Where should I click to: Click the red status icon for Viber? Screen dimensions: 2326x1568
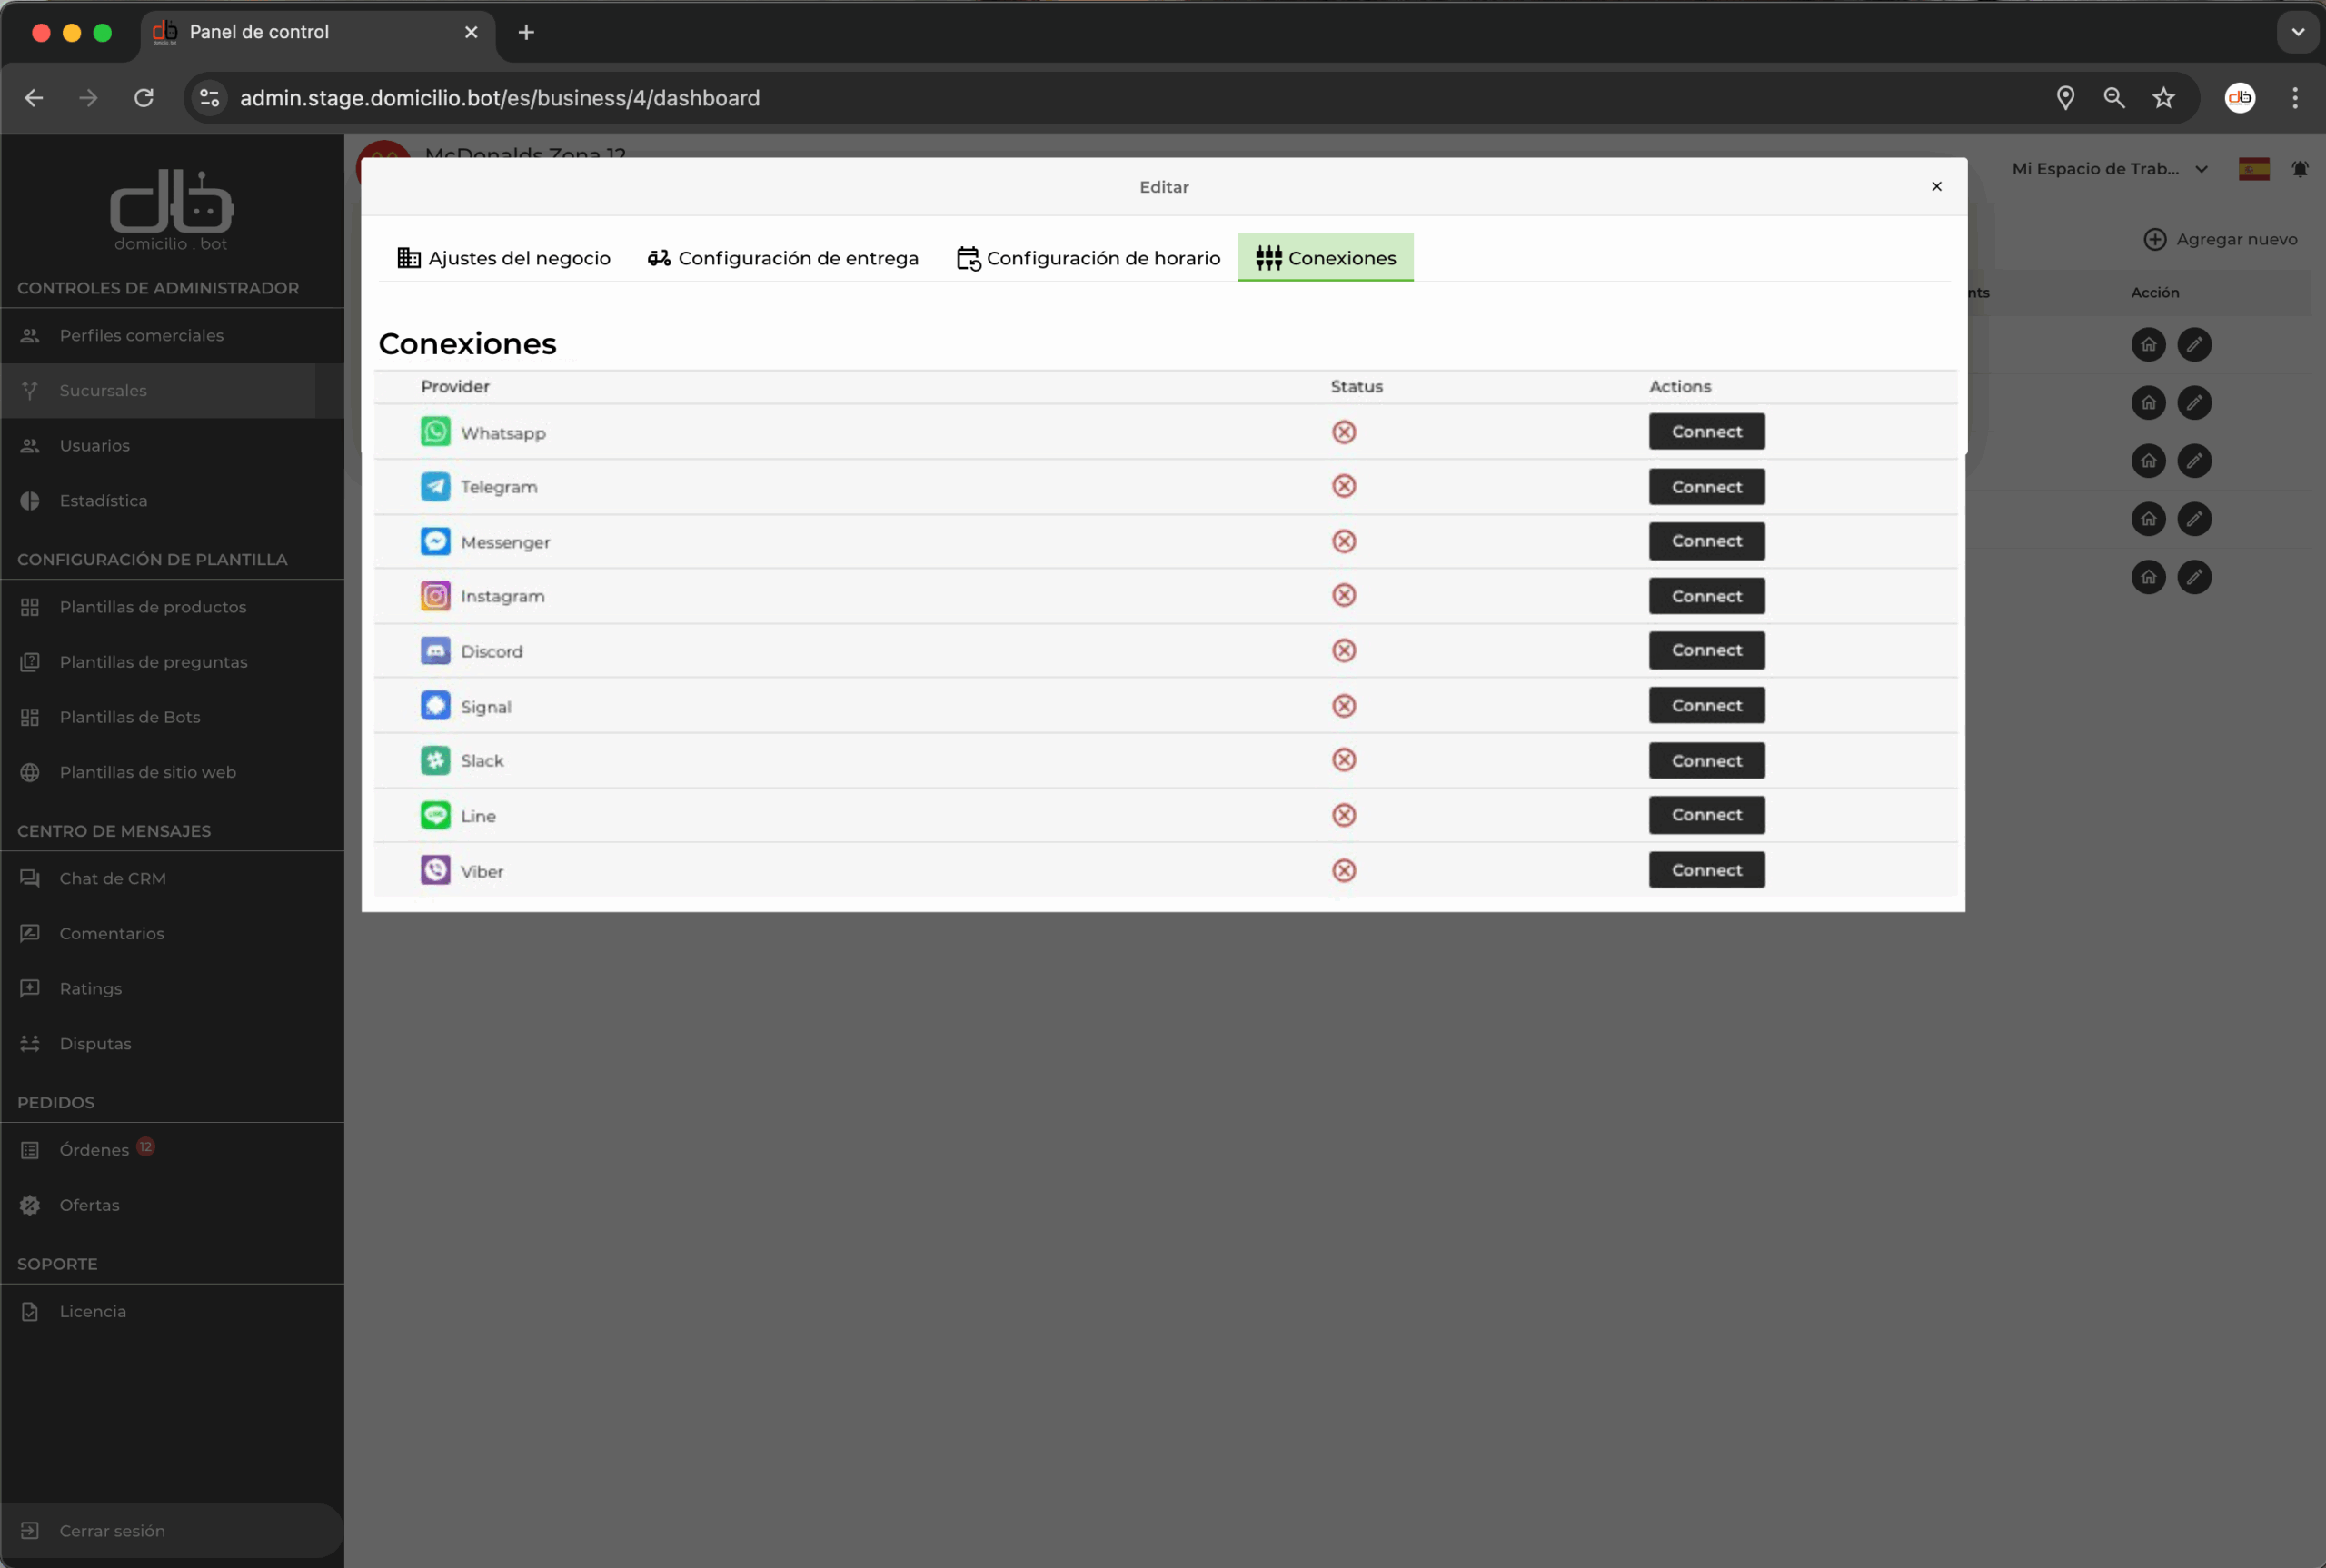pyautogui.click(x=1344, y=870)
